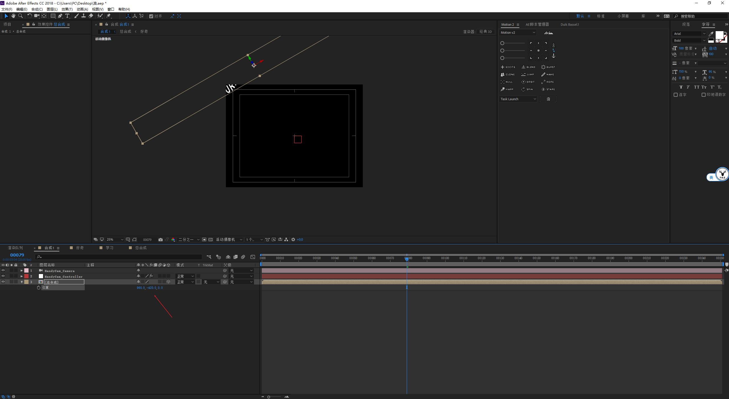
Task: Click the 总合成 breadcrumb in viewer
Action: coord(125,31)
